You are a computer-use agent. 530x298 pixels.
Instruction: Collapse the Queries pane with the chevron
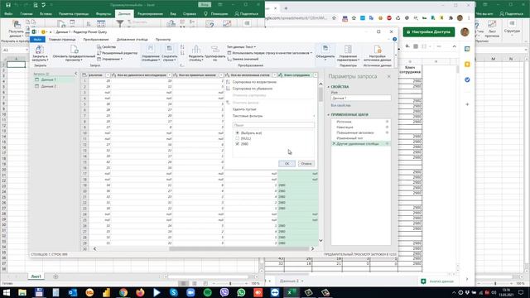pyautogui.click(x=75, y=74)
